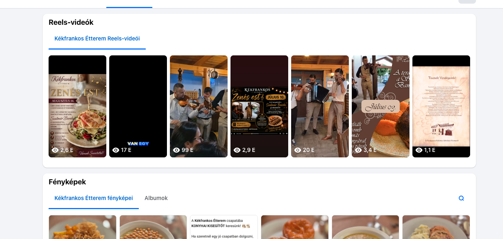503x239 pixels.
Task: Play the accordion band reel with 20 E views
Action: click(x=320, y=106)
